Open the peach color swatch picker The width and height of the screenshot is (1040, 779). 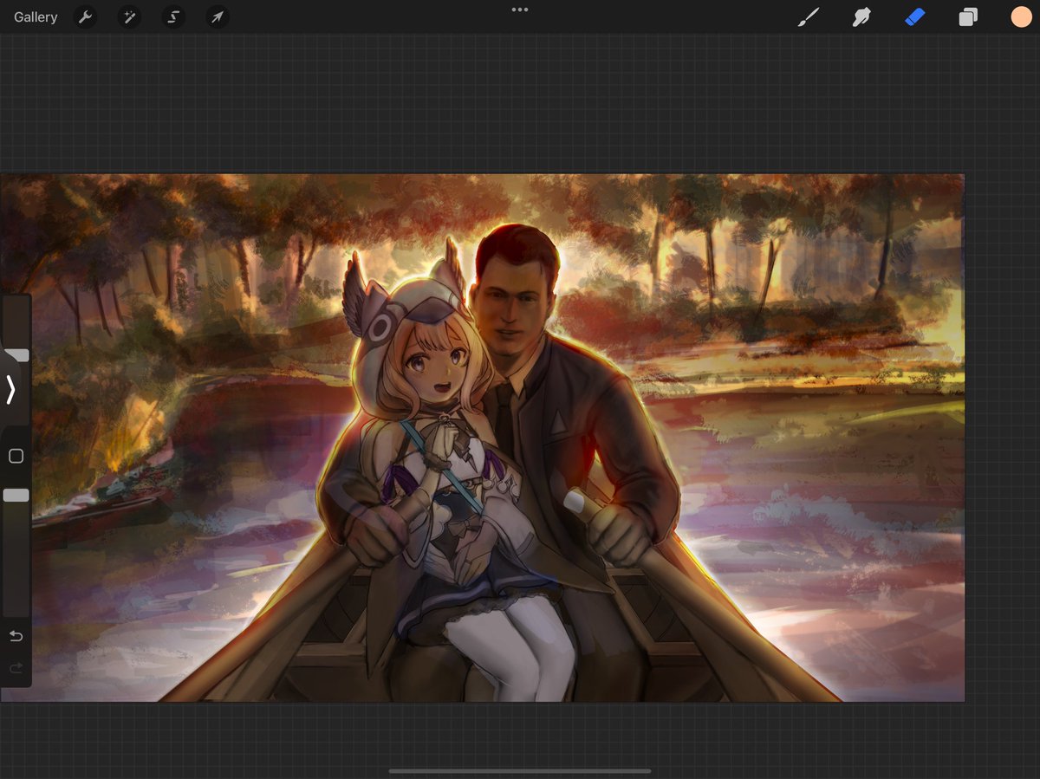click(x=1021, y=17)
